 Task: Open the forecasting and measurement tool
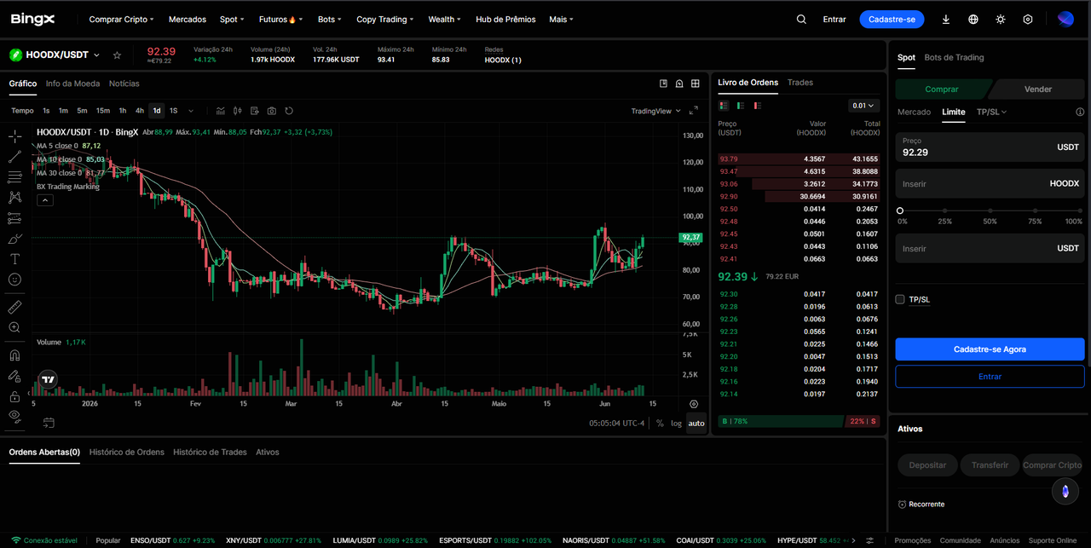click(x=14, y=218)
